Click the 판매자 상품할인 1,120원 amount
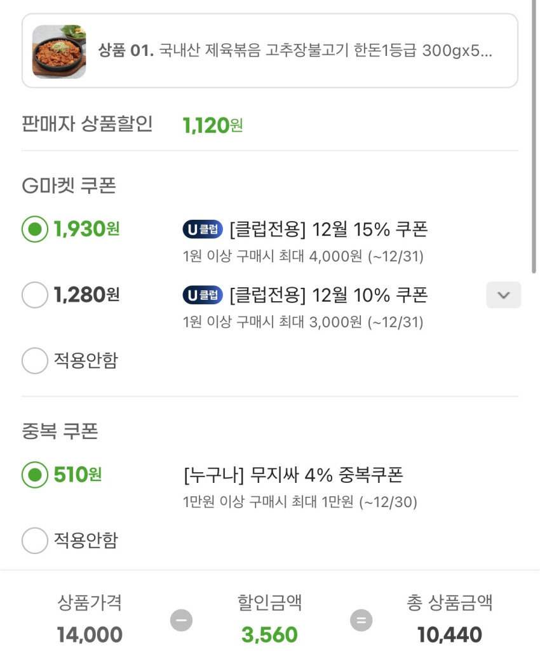 pyautogui.click(x=212, y=125)
